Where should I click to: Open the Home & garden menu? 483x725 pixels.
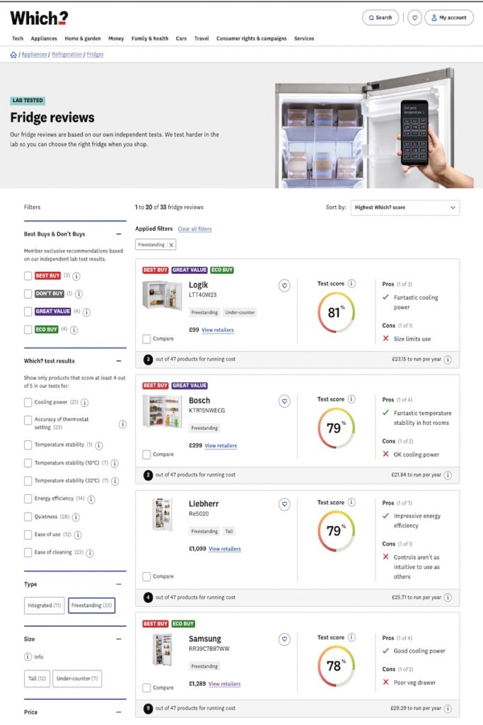coord(83,39)
